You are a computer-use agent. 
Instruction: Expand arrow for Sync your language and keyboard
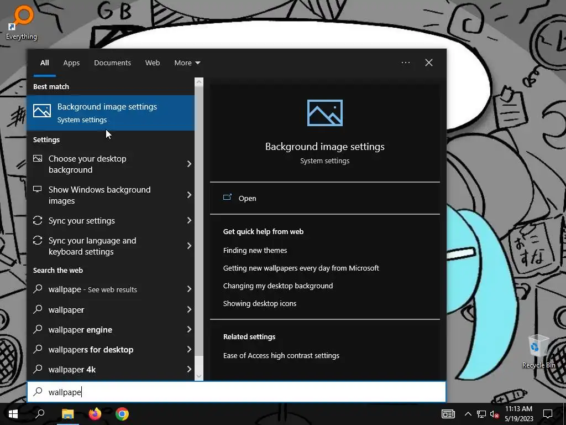coord(189,246)
